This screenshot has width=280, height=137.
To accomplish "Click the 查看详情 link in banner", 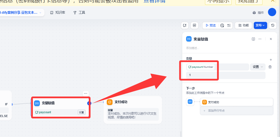I will [155, 1].
